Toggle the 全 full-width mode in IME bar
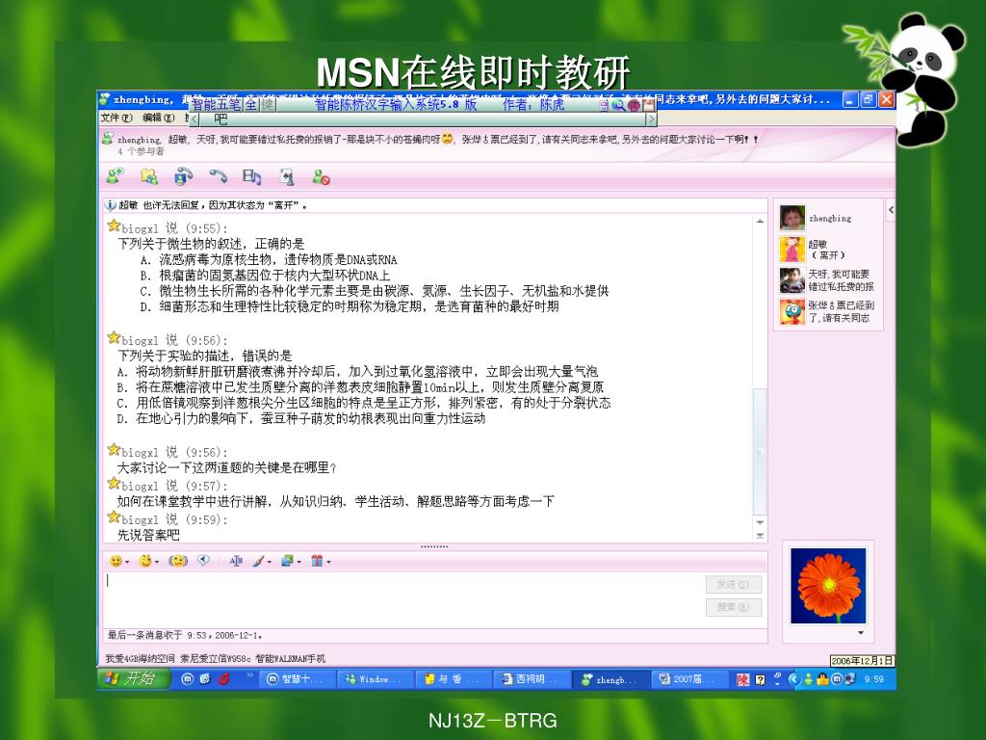This screenshot has width=986, height=740. [x=251, y=104]
